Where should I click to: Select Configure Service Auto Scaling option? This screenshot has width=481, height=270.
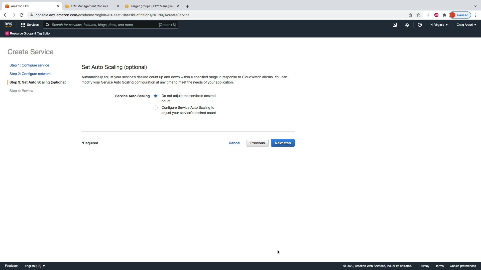[x=156, y=107]
